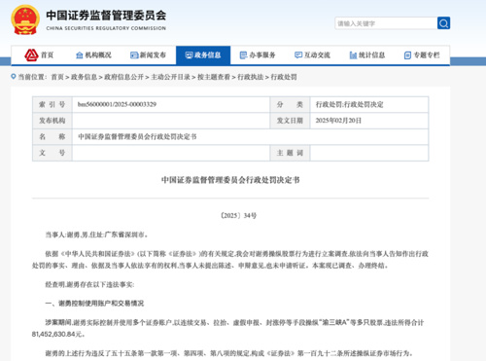The width and height of the screenshot is (486, 361).
Task: Open the 互动交流 navigation tab
Action: coord(313,55)
